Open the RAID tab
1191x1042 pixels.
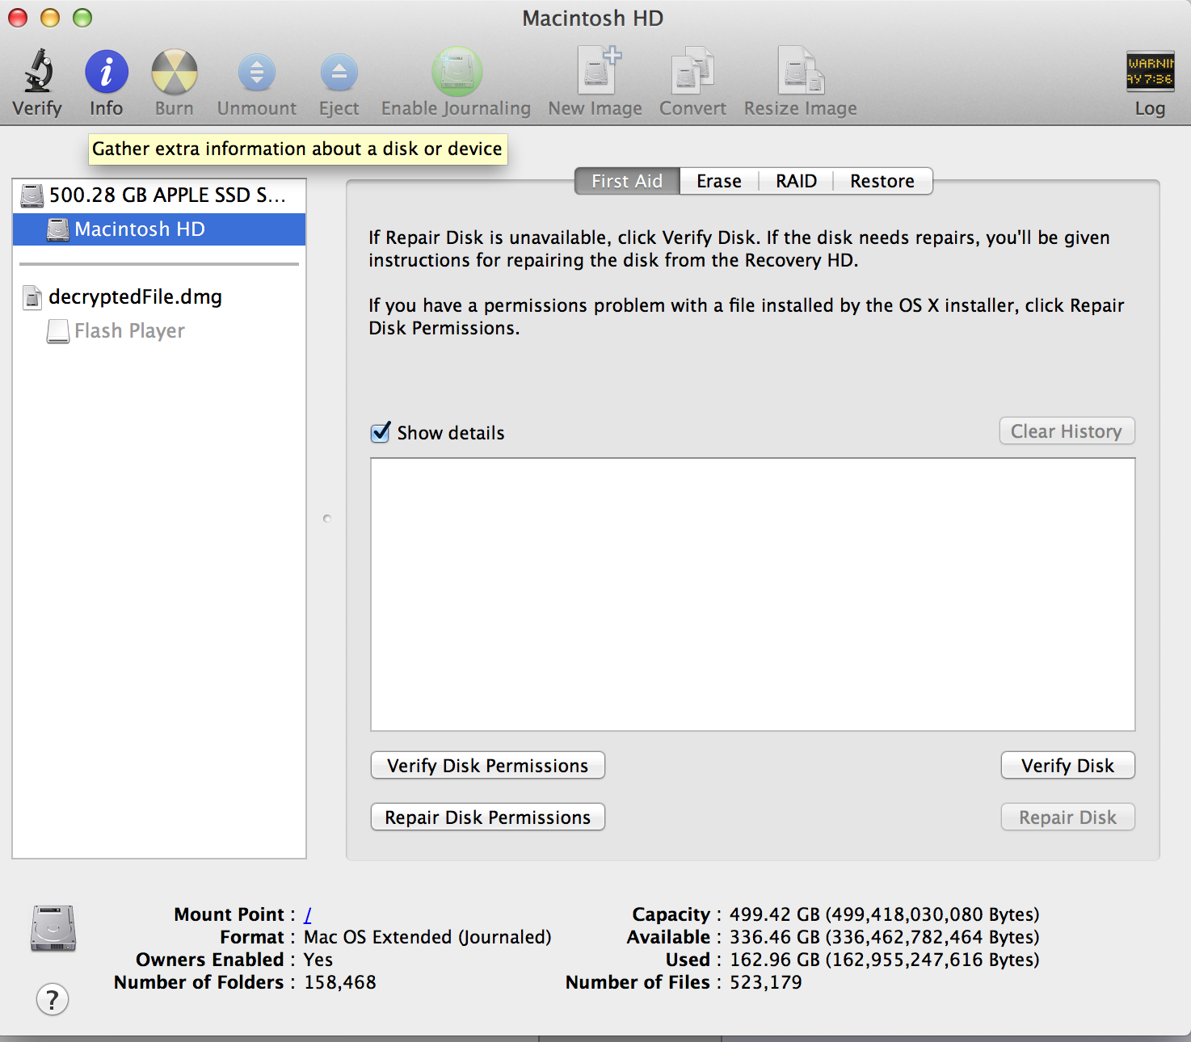click(x=797, y=181)
